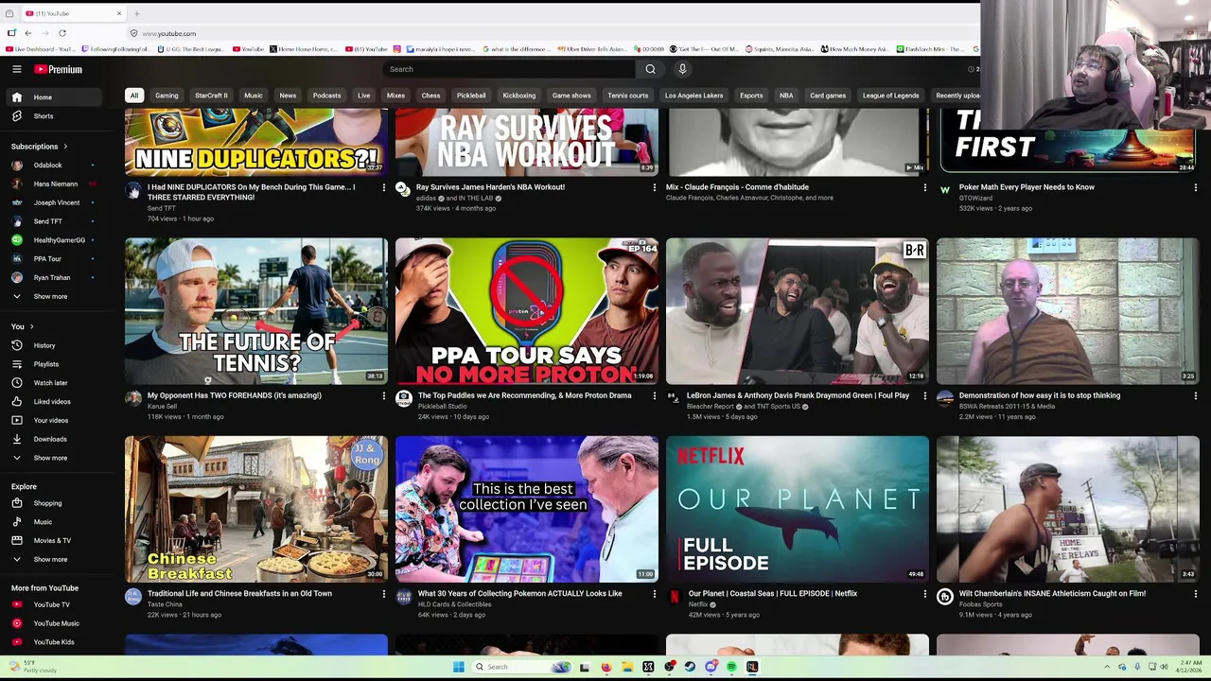This screenshot has width=1211, height=681.
Task: Open the Live Dashboard bookmark
Action: pos(40,49)
